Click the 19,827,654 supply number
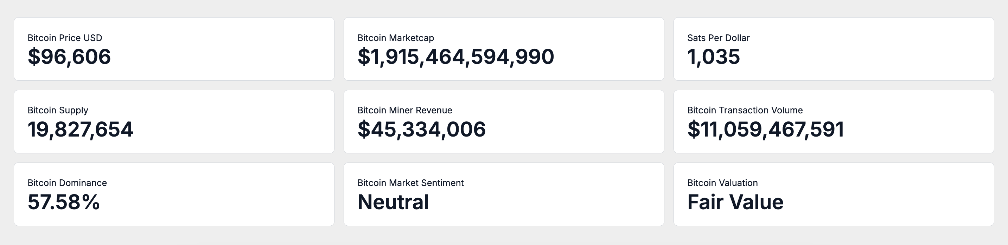 [81, 130]
